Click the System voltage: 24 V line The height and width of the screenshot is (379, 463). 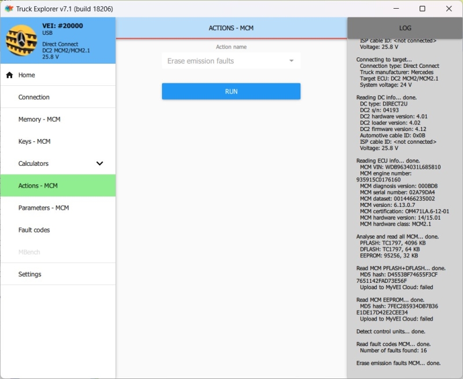coord(385,85)
